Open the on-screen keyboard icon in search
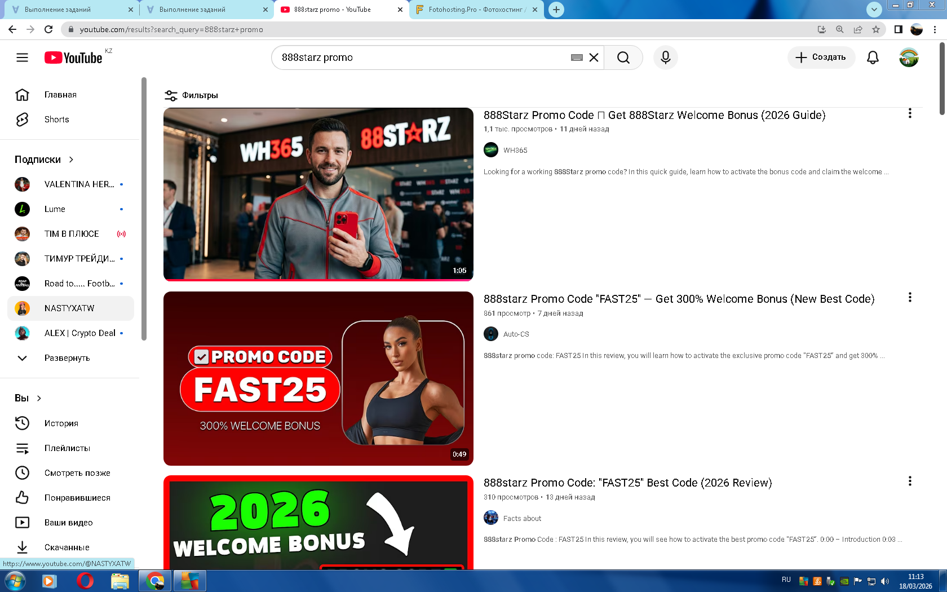The image size is (947, 592). pos(577,58)
